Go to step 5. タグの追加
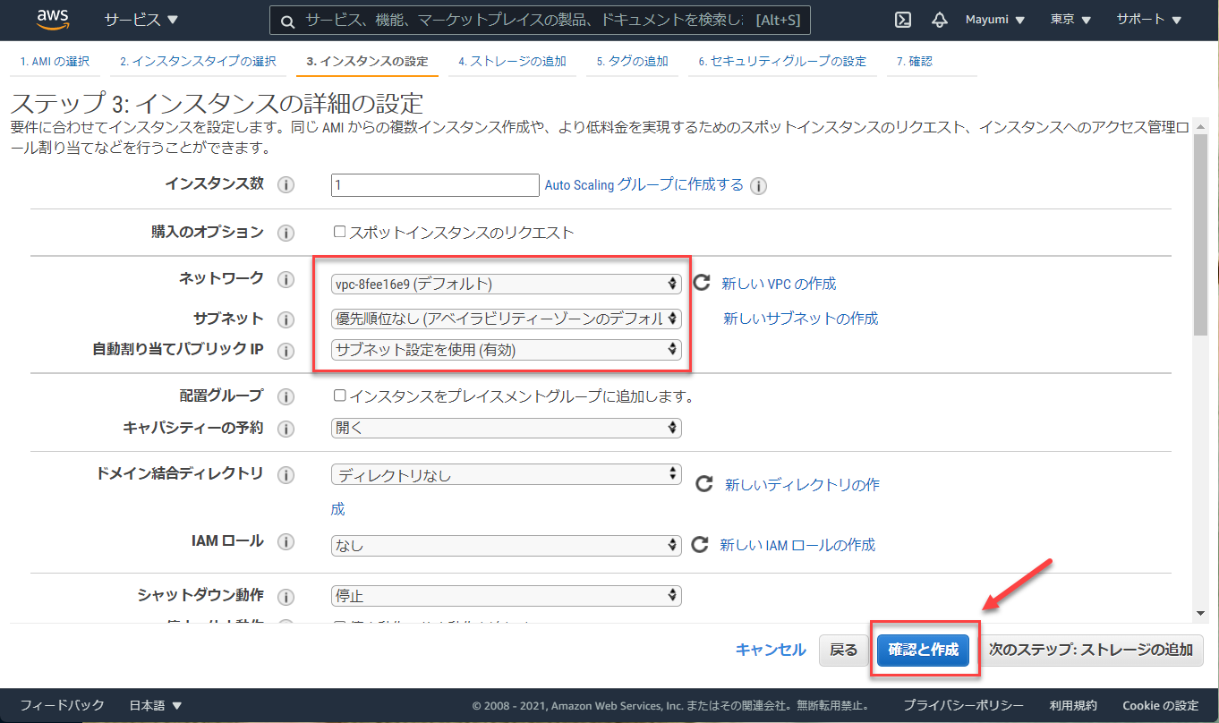Image resolution: width=1219 pixels, height=723 pixels. point(633,61)
